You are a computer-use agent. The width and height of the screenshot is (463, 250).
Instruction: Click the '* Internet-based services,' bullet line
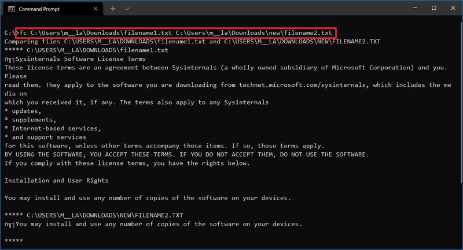[x=53, y=128]
